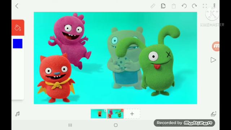Paste frame using the clipboard icon

(174, 6)
